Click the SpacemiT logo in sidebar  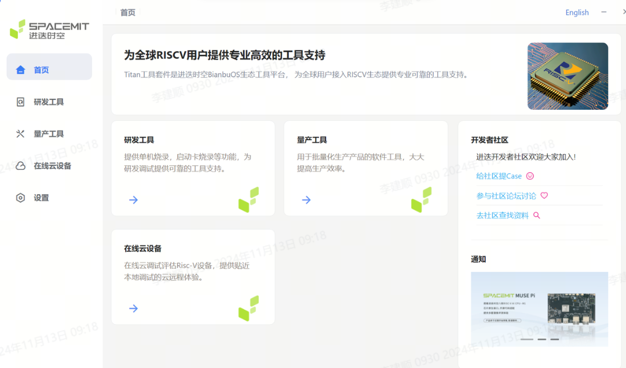49,29
